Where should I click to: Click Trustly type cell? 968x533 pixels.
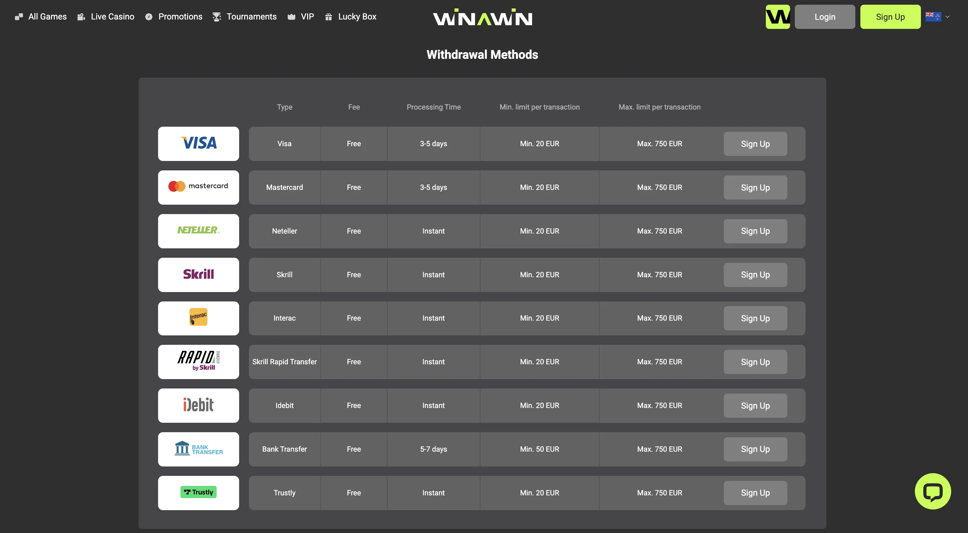(x=285, y=493)
